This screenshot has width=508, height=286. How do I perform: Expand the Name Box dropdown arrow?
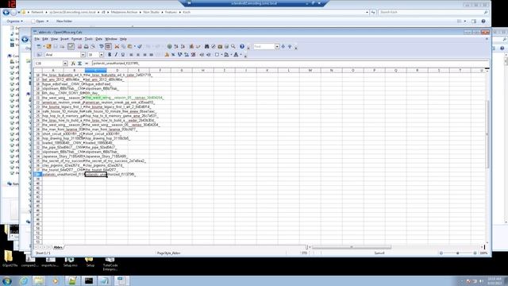[x=65, y=64]
